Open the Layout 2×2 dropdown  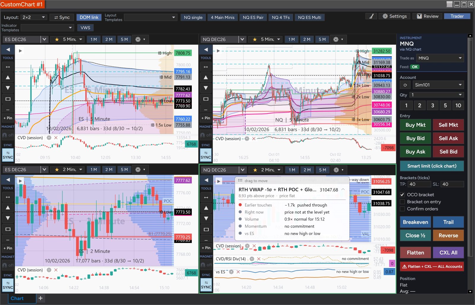(x=34, y=17)
